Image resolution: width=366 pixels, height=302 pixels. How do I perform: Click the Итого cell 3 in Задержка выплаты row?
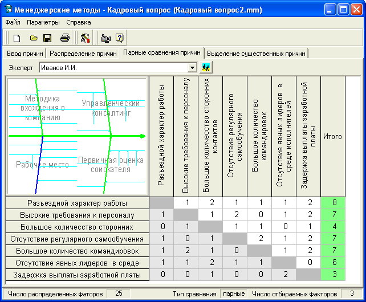(333, 274)
